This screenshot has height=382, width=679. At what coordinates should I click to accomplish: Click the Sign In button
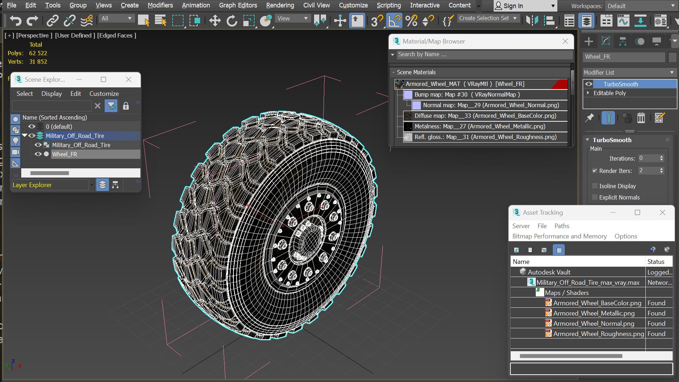coord(525,6)
